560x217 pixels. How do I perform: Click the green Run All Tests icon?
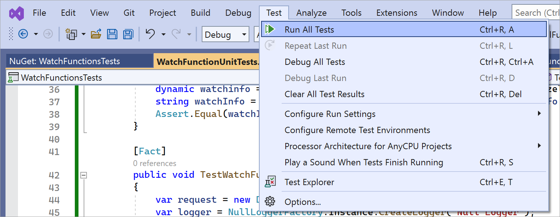coord(270,29)
